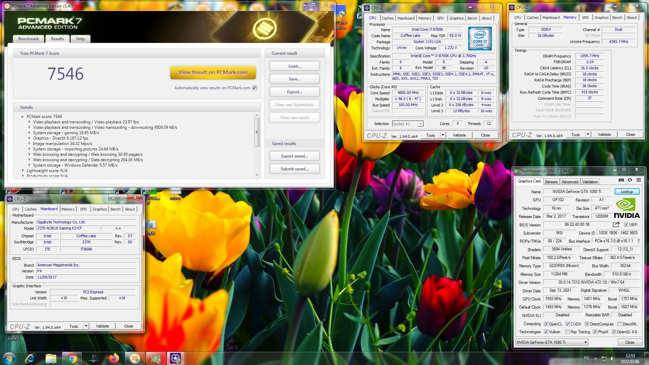Switch to Google Chrome in the taskbar
The height and width of the screenshot is (365, 649).
point(72,358)
